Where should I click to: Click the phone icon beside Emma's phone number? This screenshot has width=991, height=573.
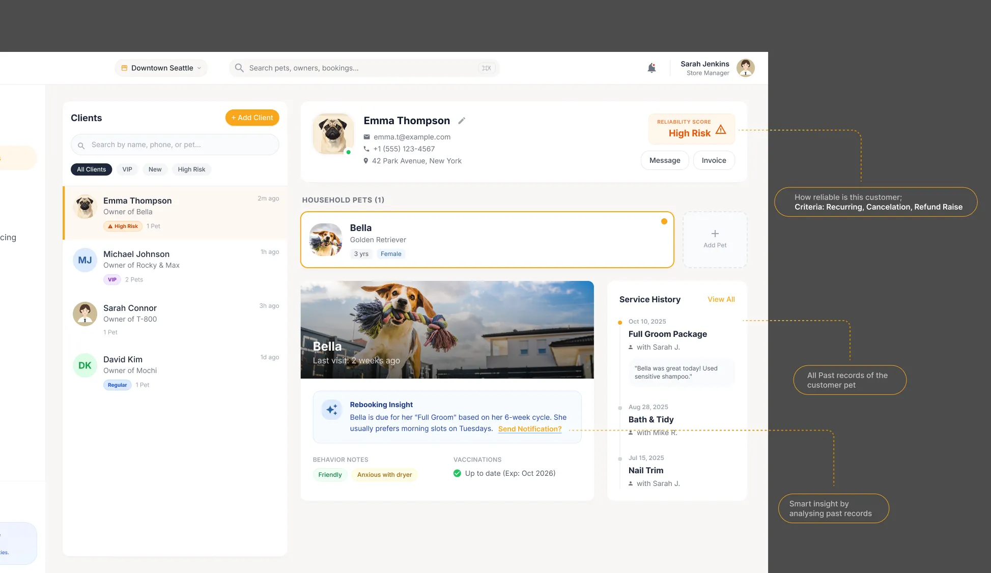366,149
